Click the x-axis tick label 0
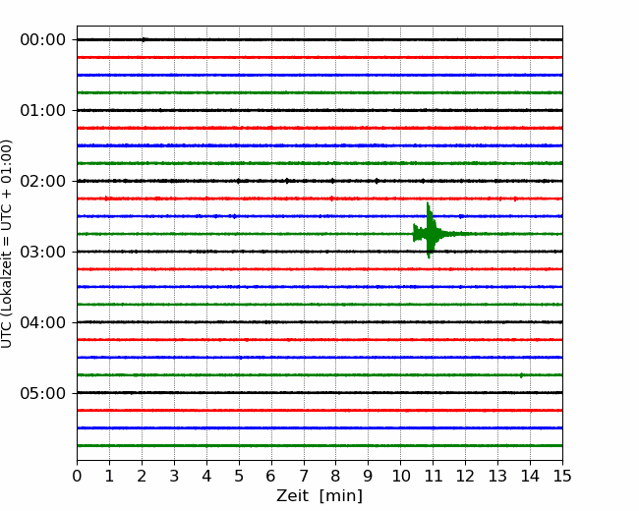Viewport: 639px width, 511px height. [x=77, y=476]
